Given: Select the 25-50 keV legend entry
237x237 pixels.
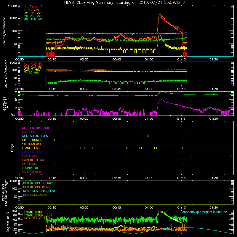Looking at the screenshot, I should click(32, 16).
